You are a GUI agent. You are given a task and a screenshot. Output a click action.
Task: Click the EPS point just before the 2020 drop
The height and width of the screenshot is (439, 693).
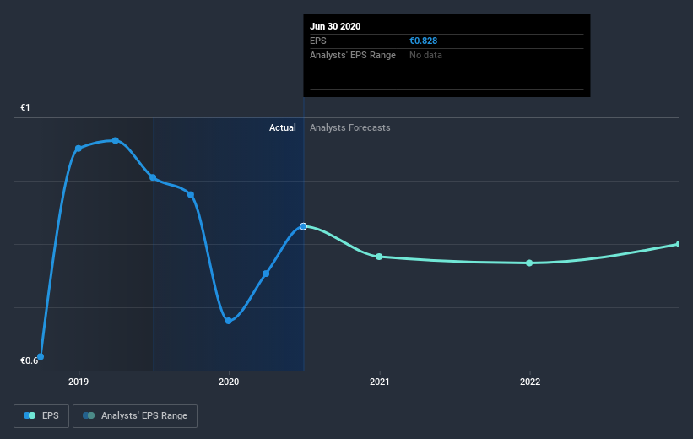pos(191,194)
